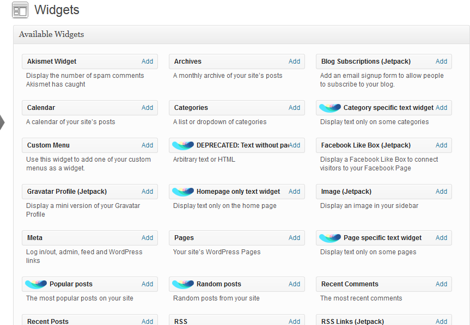This screenshot has width=470, height=325.
Task: Add the RSS widget
Action: point(294,322)
